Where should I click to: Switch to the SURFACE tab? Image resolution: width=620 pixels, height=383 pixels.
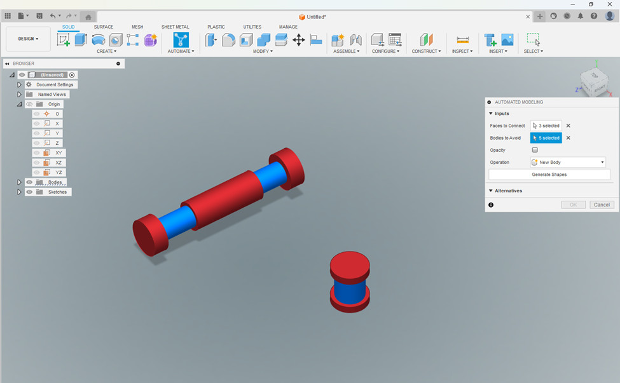[104, 27]
